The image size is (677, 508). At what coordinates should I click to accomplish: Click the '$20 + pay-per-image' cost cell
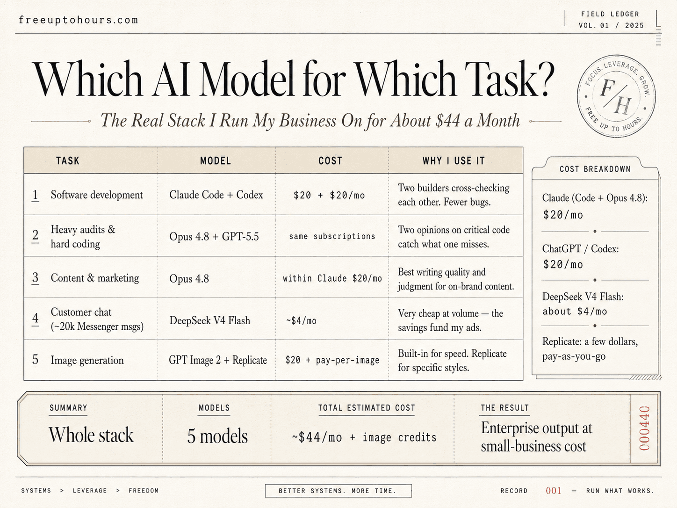click(x=332, y=360)
